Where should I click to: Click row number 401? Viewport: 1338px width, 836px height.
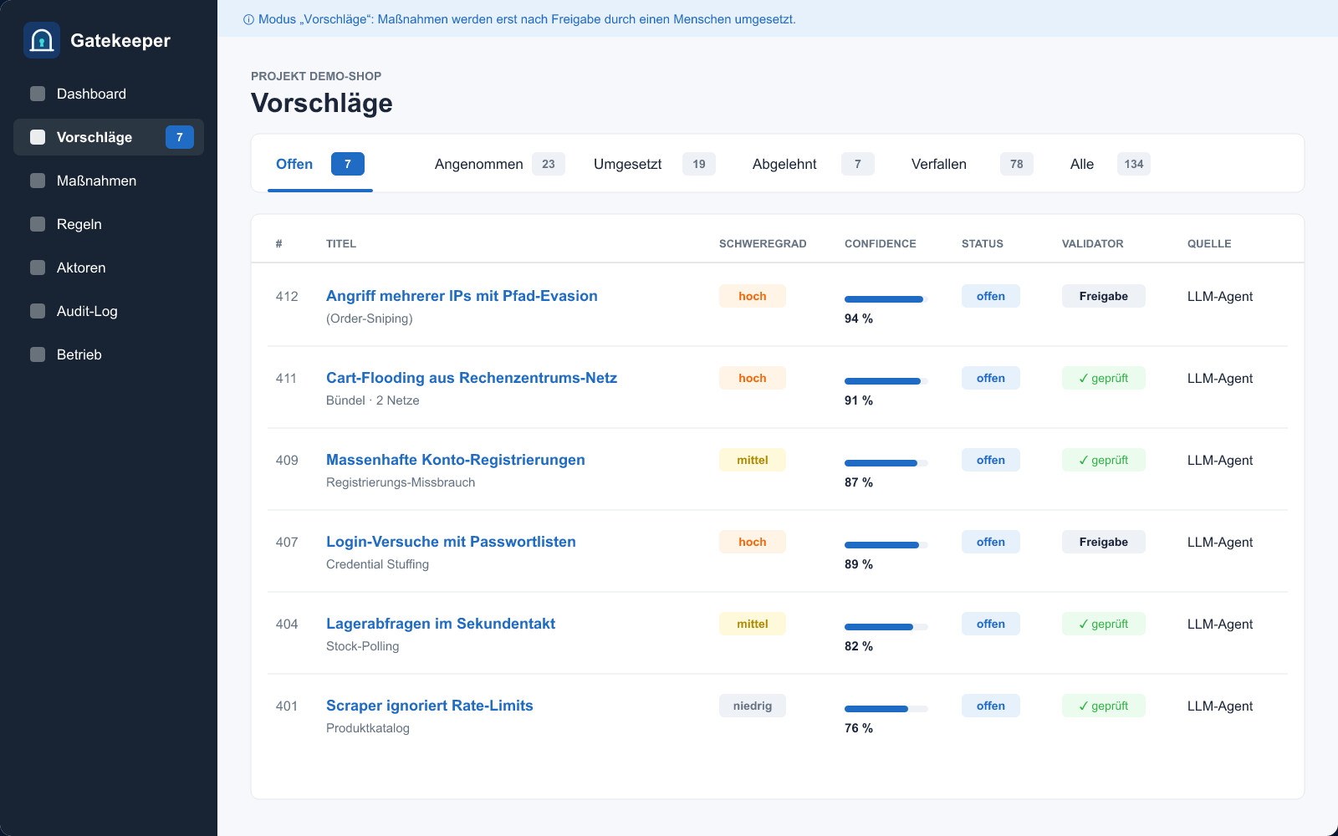[x=287, y=706]
